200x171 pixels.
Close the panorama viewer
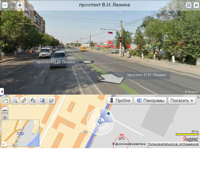tap(196, 5)
